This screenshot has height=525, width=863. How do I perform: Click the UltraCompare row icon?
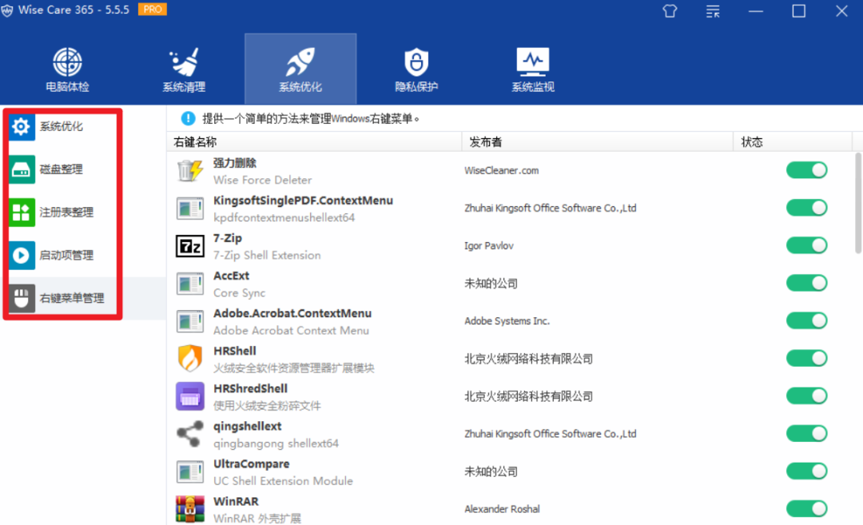pos(190,471)
